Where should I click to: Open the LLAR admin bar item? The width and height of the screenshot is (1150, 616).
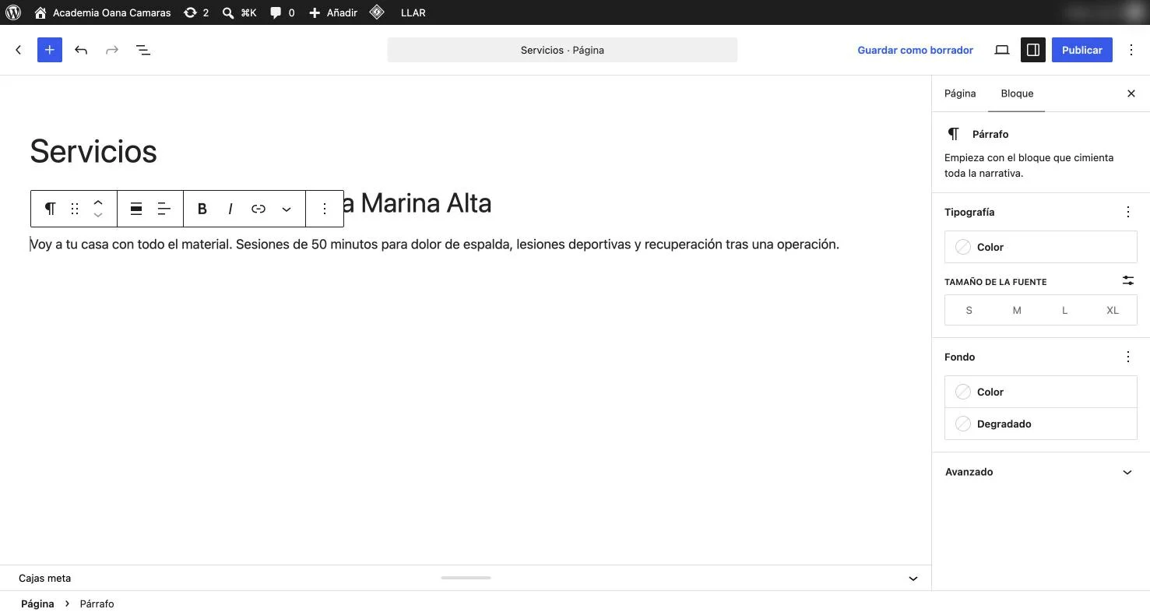click(413, 12)
